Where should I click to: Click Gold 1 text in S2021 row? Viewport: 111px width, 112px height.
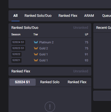(x=43, y=60)
